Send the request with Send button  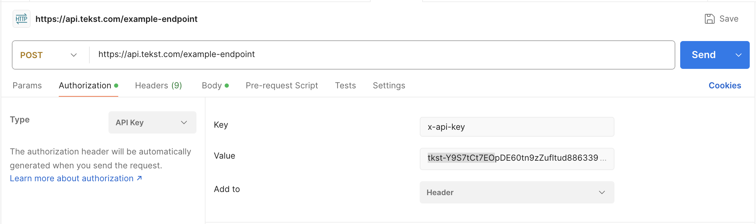704,55
